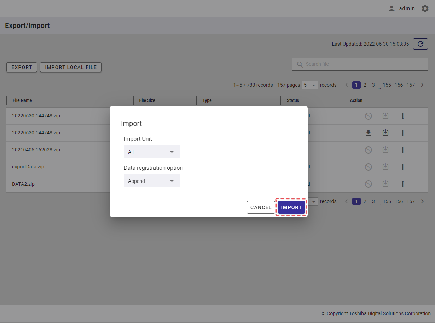Click IMPORT LOCAL FILE button
The image size is (435, 323).
(x=71, y=67)
